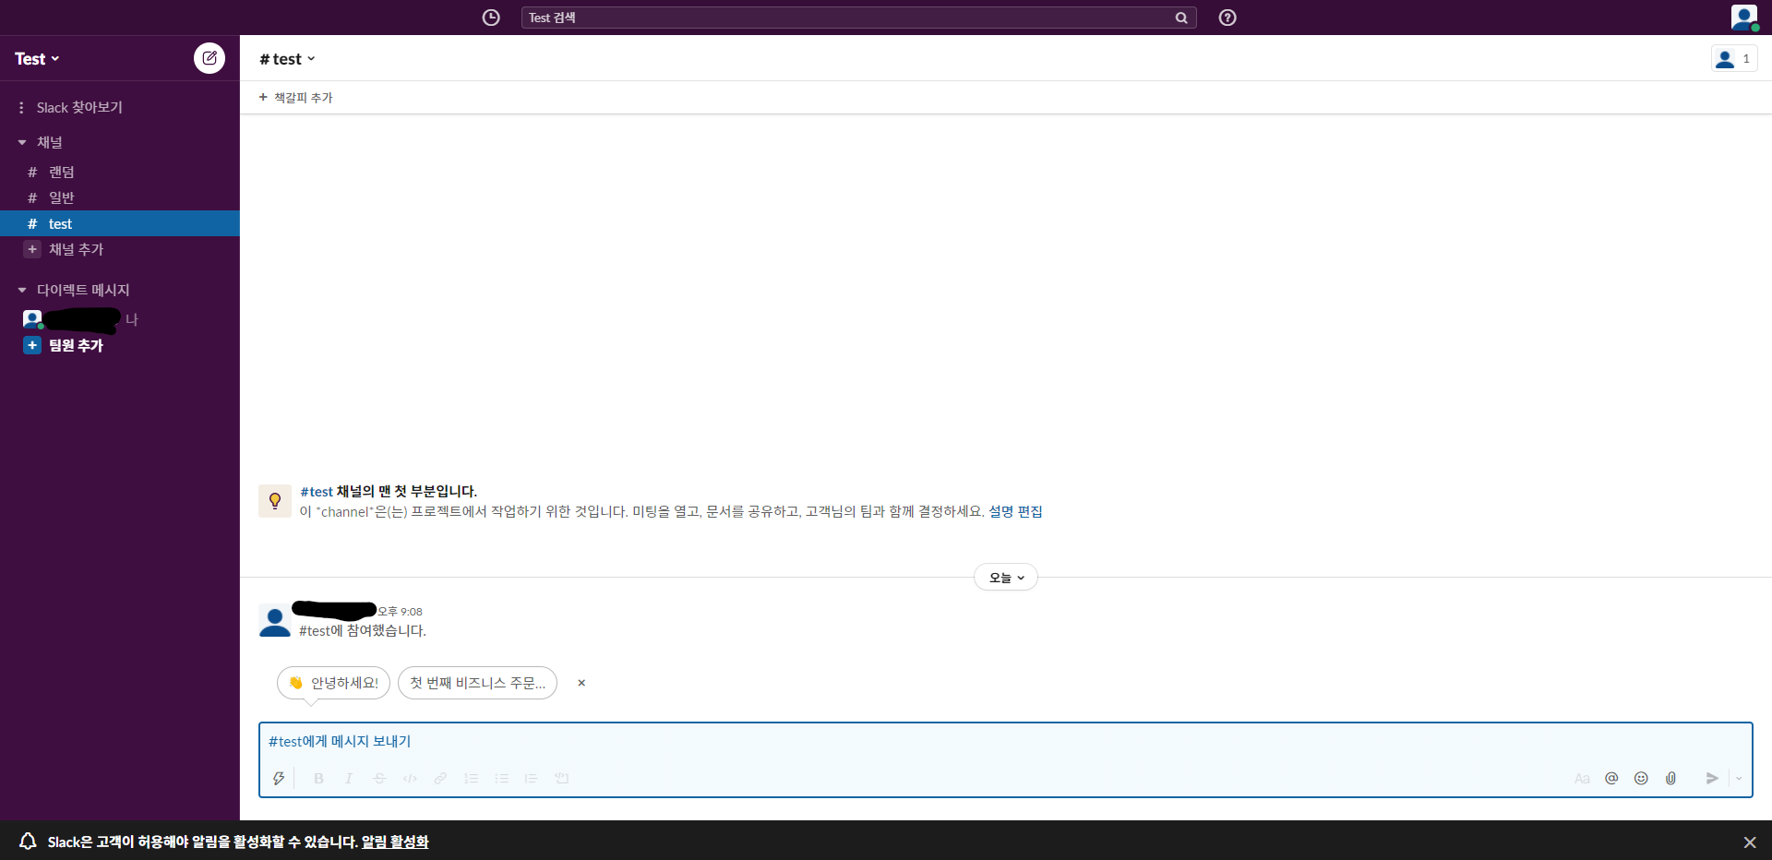Click the plus icon next to 채널 추가
1772x860 pixels.
tap(32, 249)
